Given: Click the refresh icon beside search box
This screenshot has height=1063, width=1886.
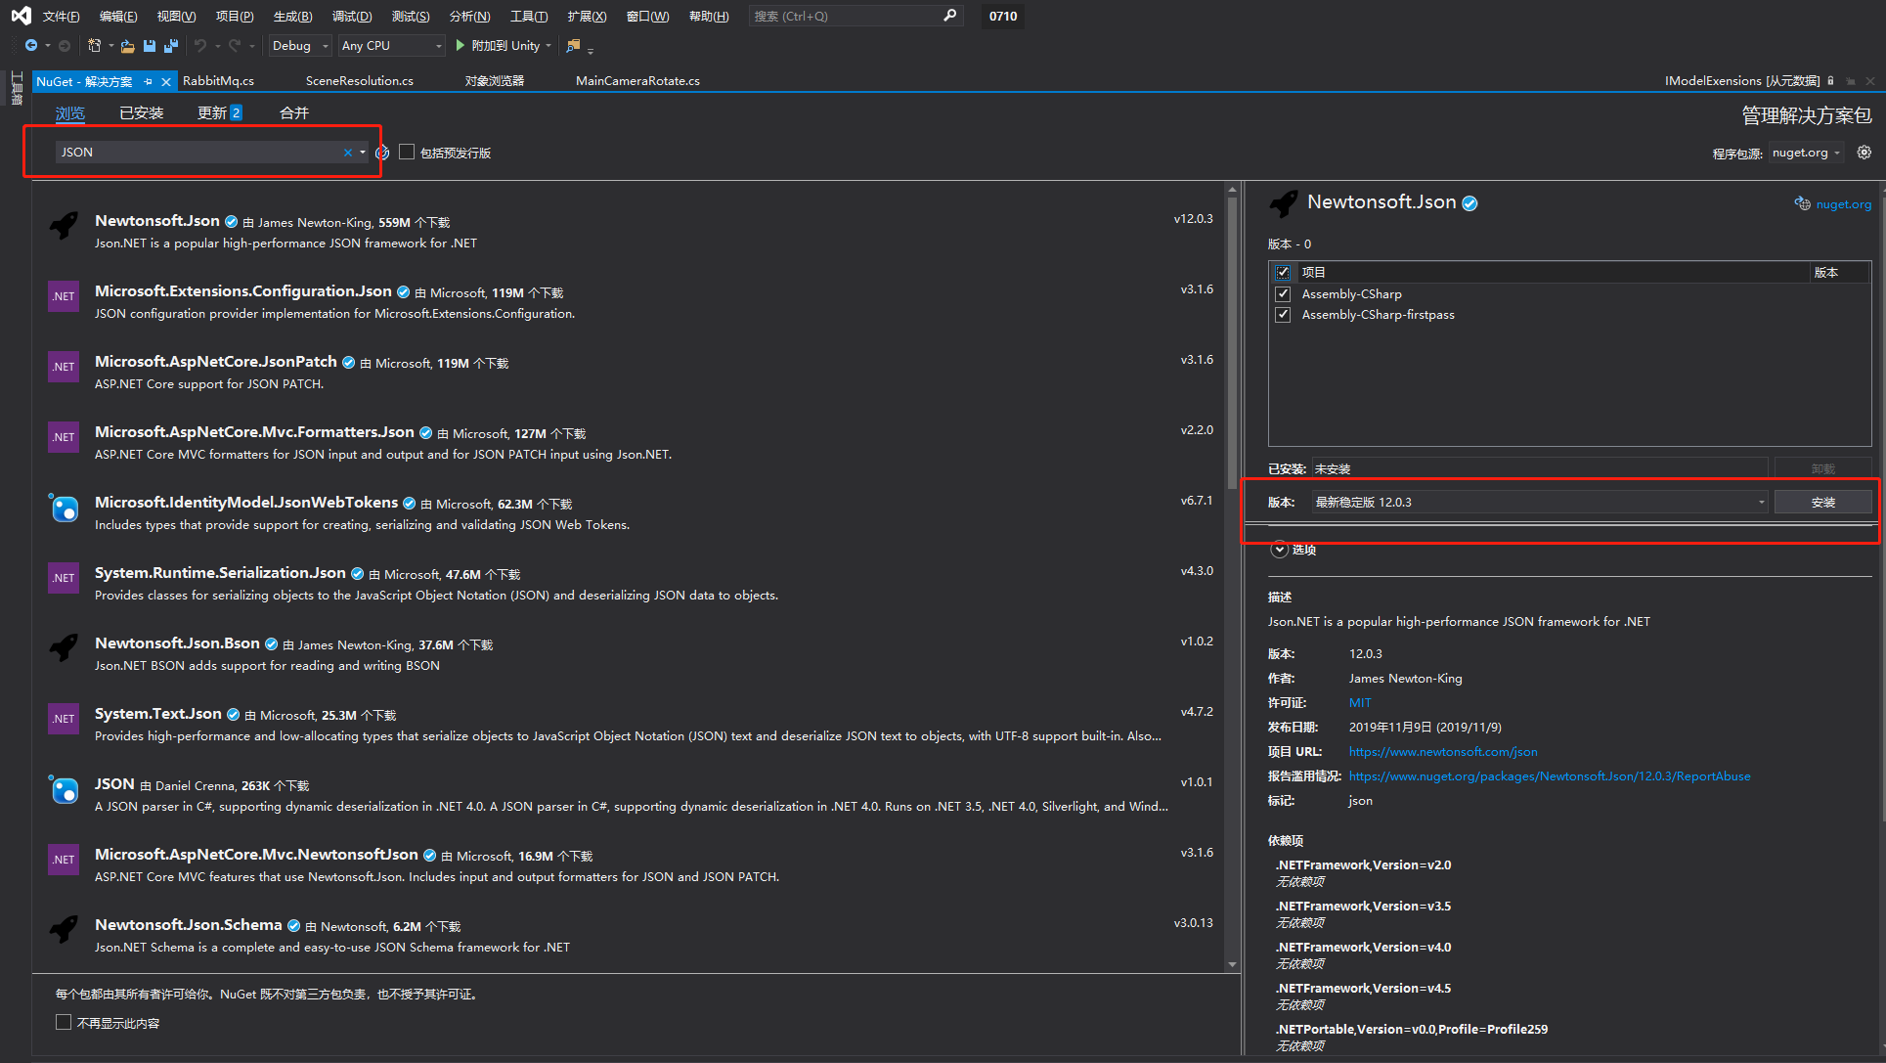Looking at the screenshot, I should 382,153.
